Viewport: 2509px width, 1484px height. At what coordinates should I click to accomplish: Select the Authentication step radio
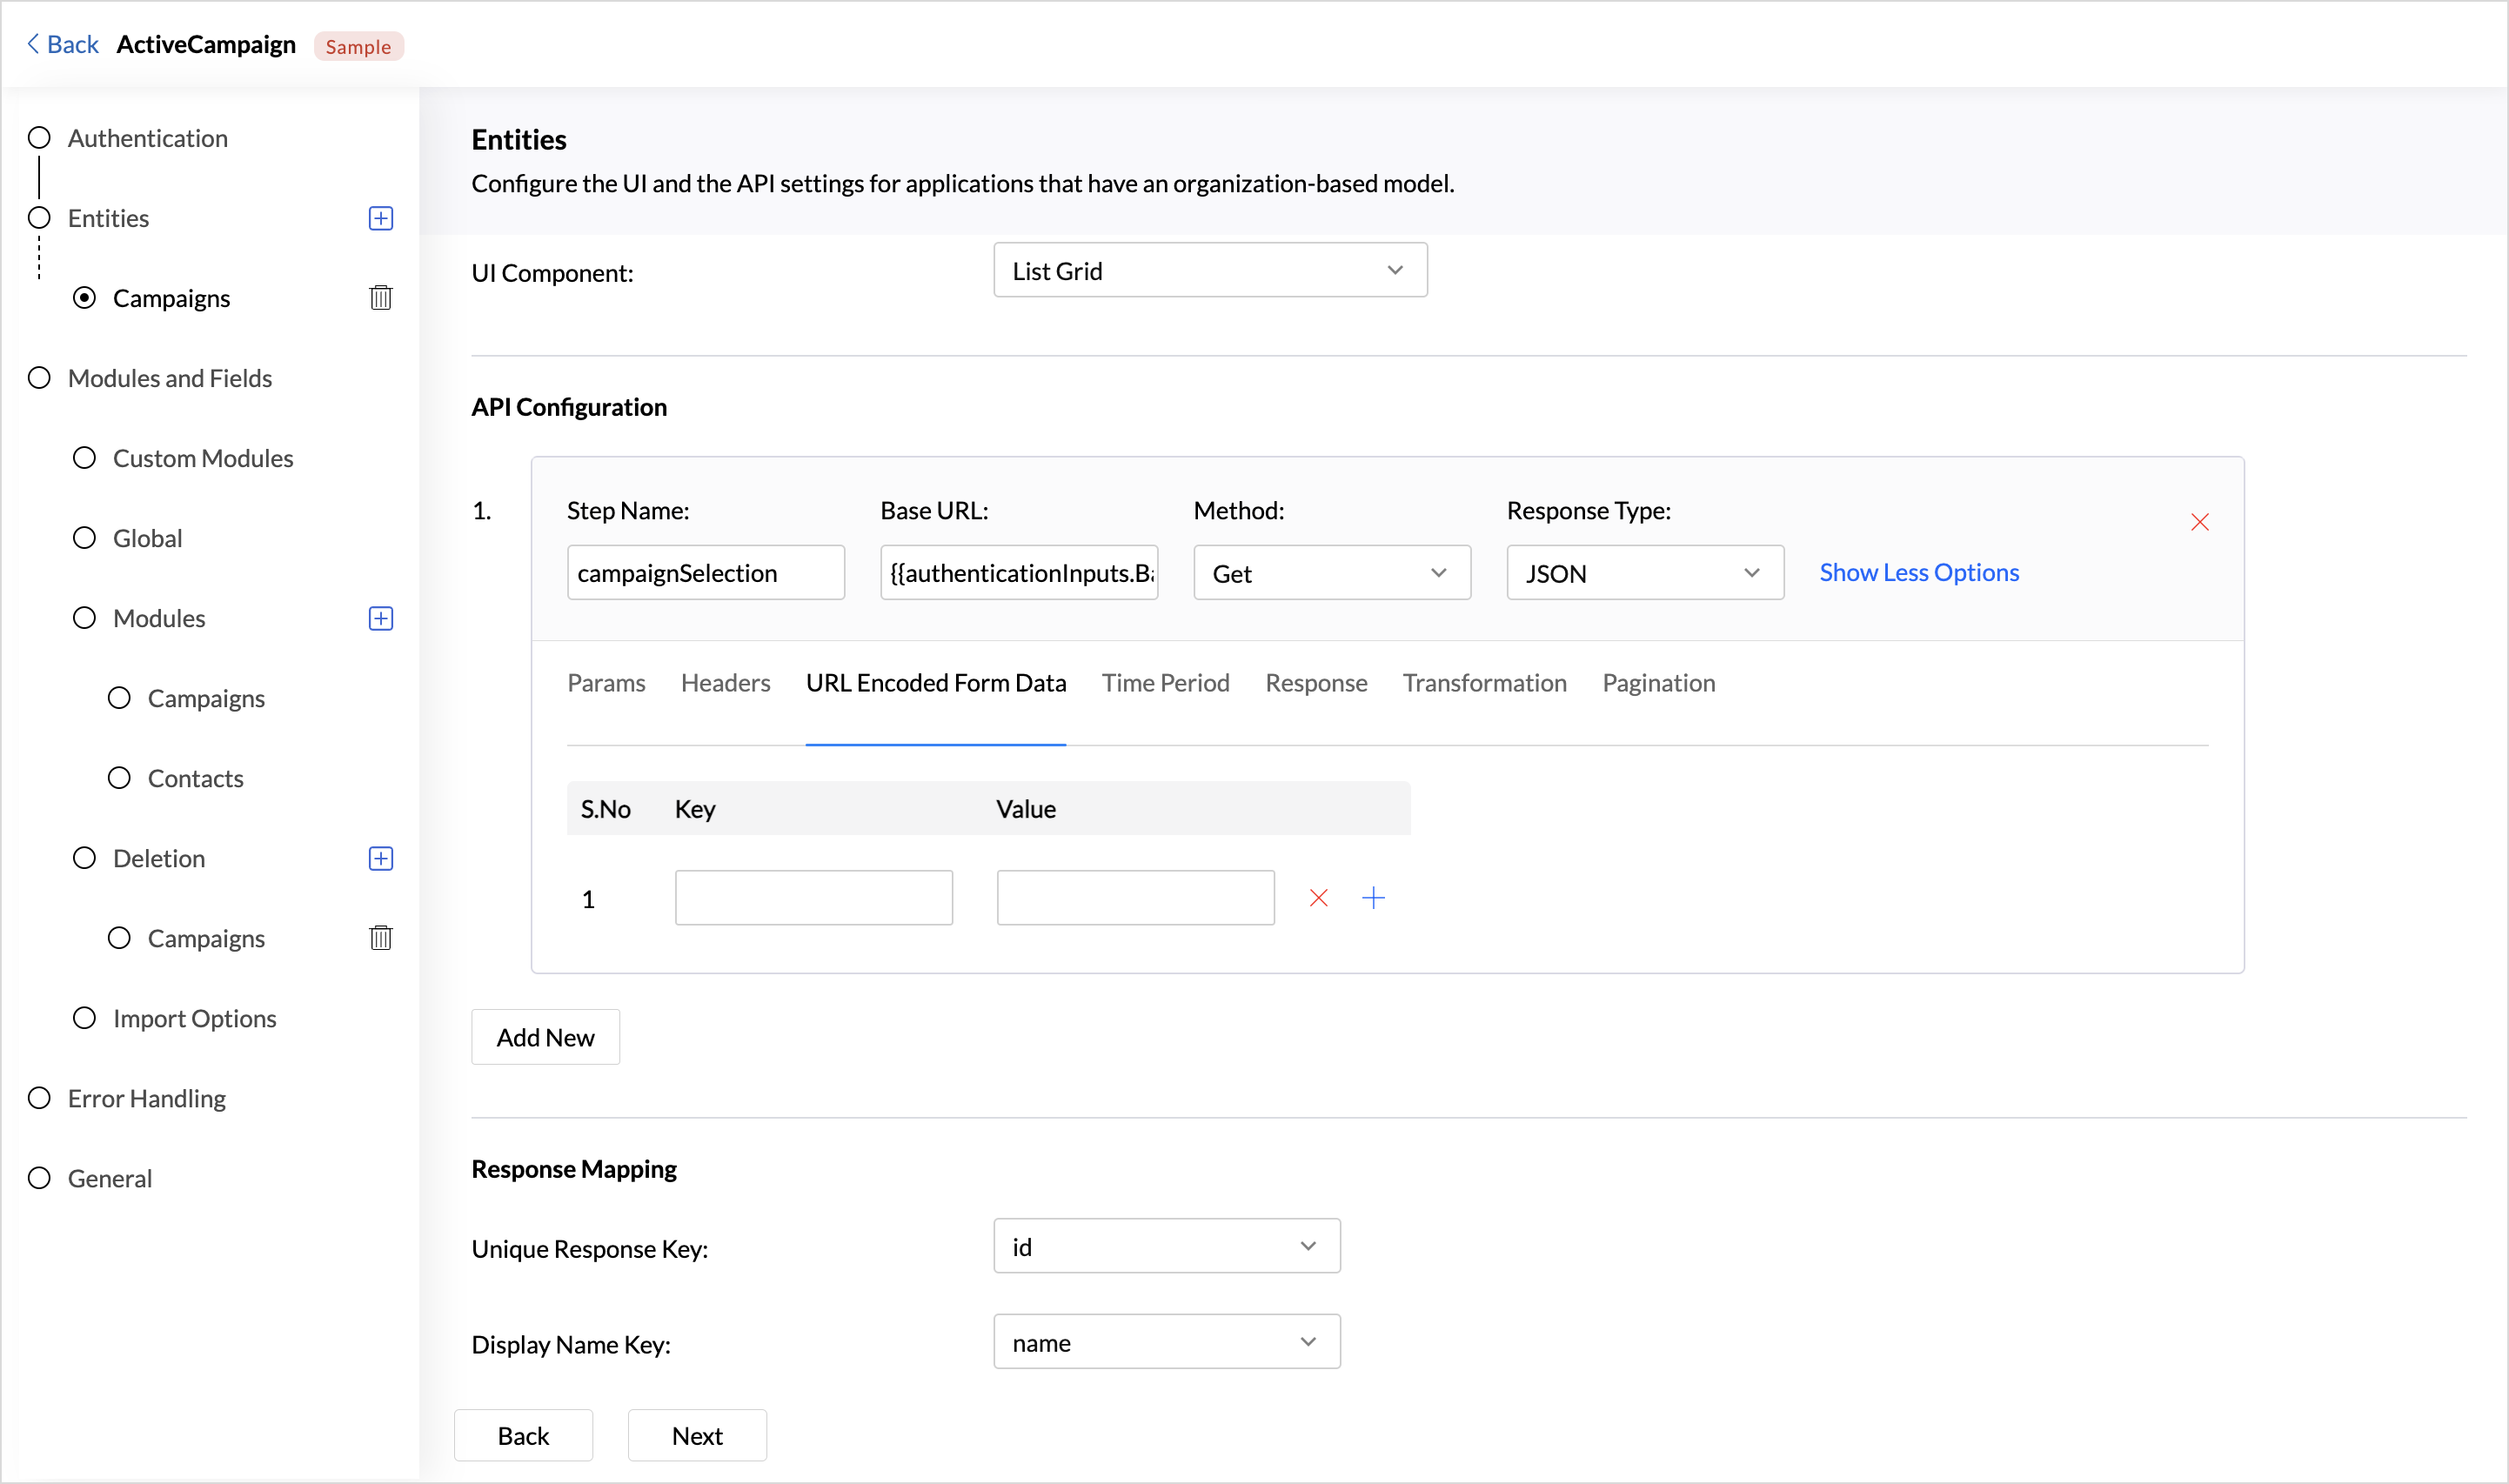[x=39, y=138]
